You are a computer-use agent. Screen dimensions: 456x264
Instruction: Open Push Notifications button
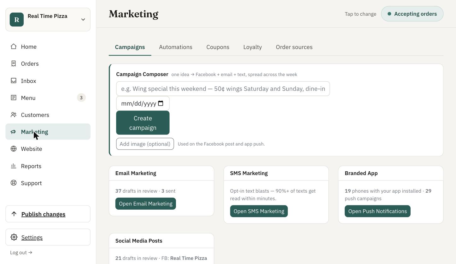377,211
